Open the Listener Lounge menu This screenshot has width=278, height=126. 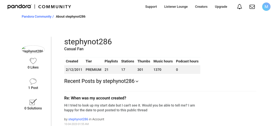[176, 7]
